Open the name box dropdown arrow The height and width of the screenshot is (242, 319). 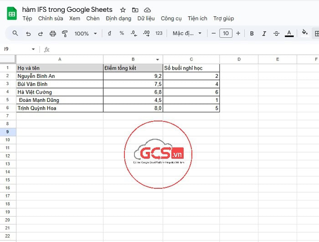[x=33, y=49]
